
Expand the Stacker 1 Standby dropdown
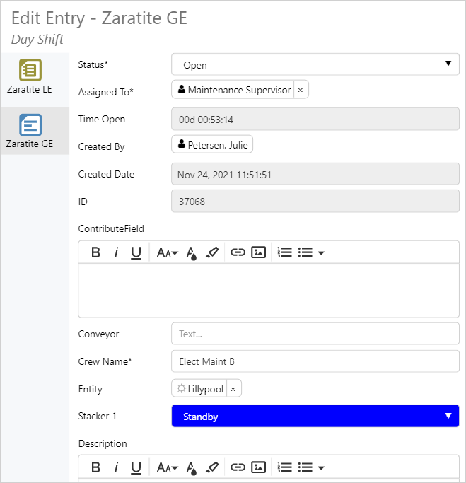click(x=315, y=417)
